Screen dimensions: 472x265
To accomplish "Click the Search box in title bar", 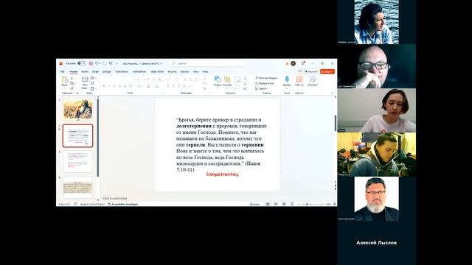I will pyautogui.click(x=207, y=64).
